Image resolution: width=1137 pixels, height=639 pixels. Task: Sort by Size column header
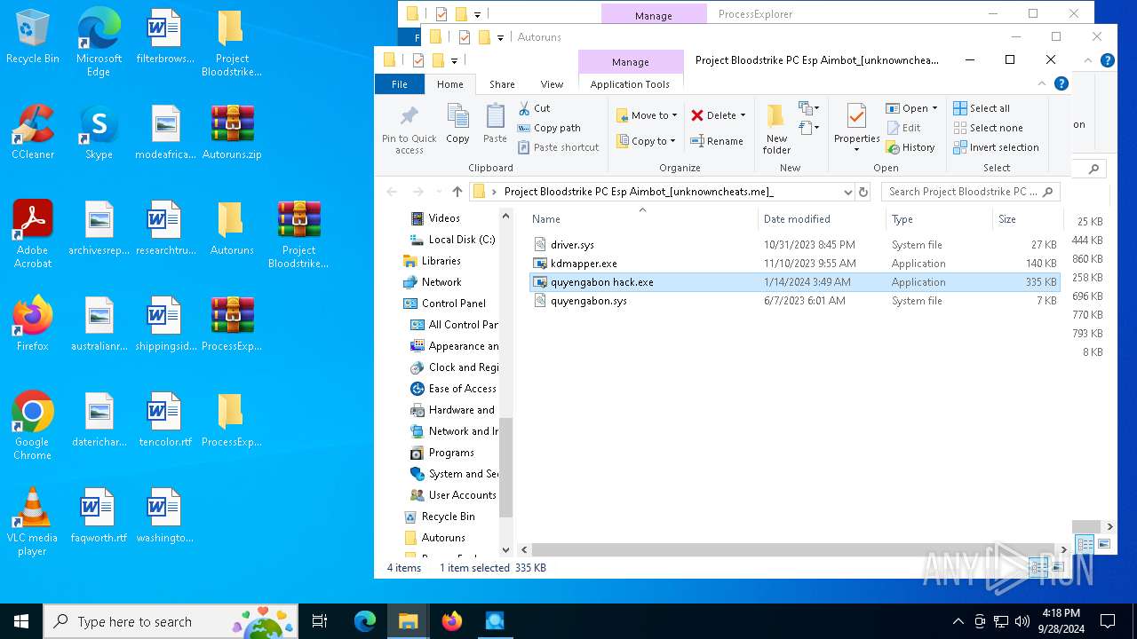(1026, 219)
